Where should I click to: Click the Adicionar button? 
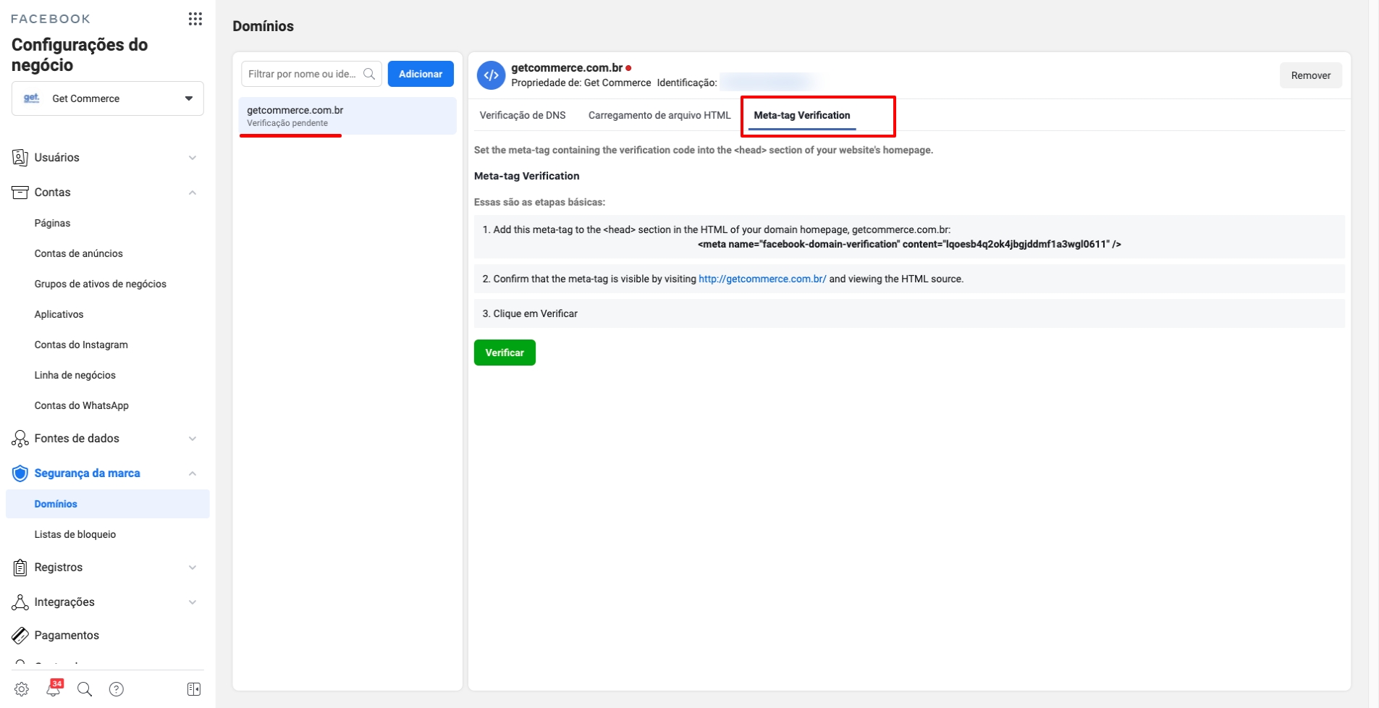point(421,74)
